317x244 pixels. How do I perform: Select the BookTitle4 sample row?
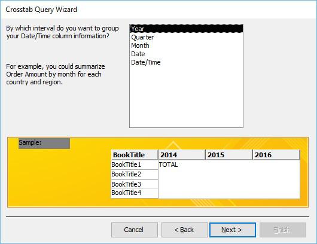click(135, 193)
